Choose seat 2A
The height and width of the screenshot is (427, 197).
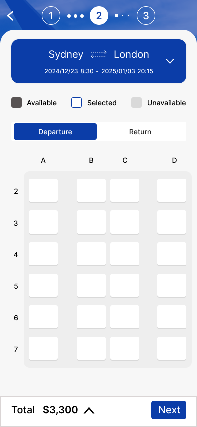pos(43,190)
